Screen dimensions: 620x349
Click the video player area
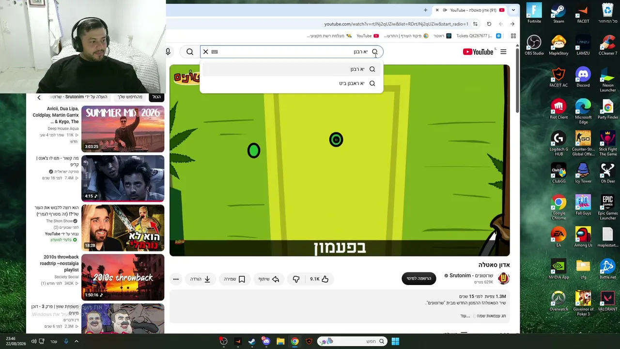click(x=340, y=160)
